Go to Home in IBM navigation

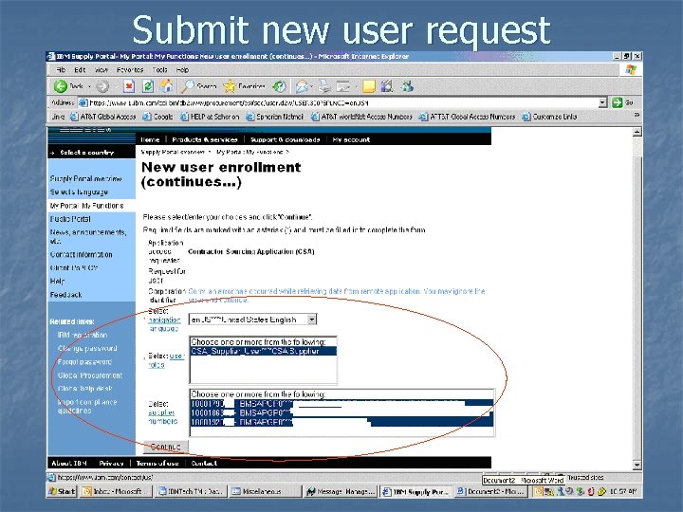[150, 139]
